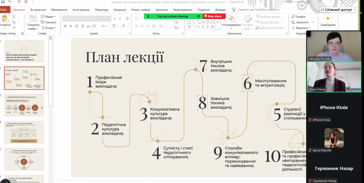Toggle bold (Ж) formatting
Viewport: 364px width, 183px height.
click(65, 26)
